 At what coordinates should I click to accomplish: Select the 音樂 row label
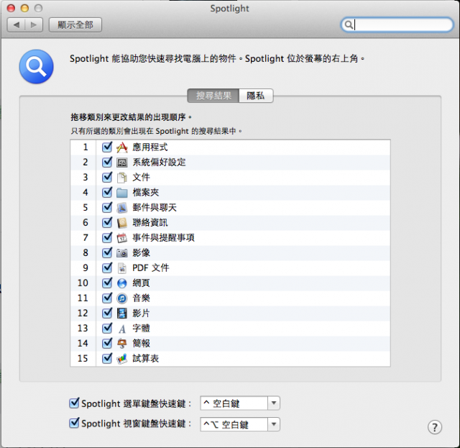141,298
